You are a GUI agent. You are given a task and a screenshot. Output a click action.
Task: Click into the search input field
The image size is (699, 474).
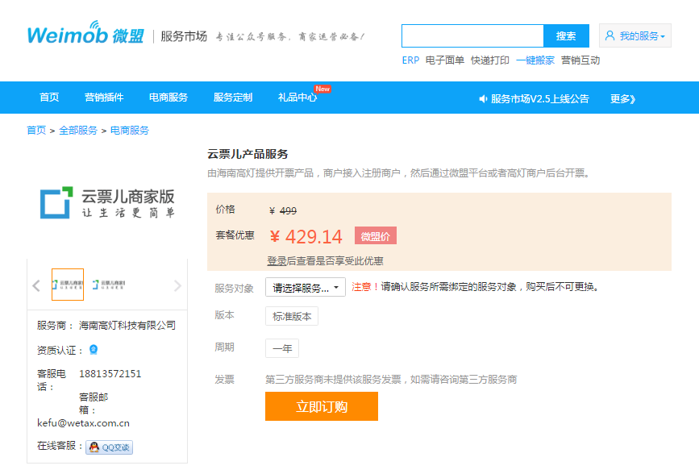tap(472, 35)
